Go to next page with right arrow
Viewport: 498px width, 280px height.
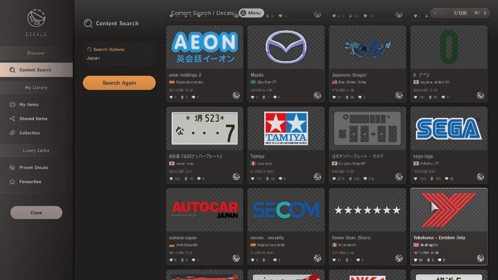tap(485, 13)
